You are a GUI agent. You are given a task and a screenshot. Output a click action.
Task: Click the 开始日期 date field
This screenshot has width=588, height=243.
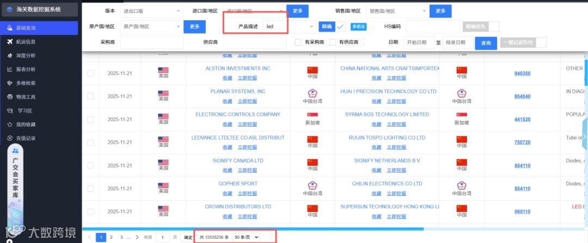pyautogui.click(x=419, y=43)
